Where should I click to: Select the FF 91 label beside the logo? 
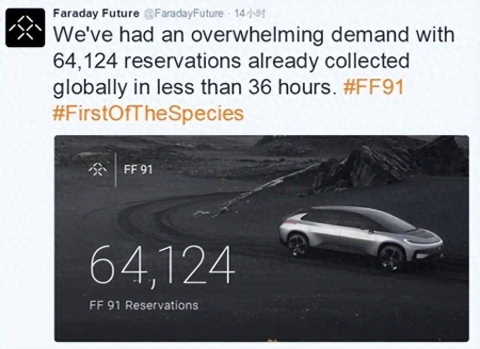[138, 170]
